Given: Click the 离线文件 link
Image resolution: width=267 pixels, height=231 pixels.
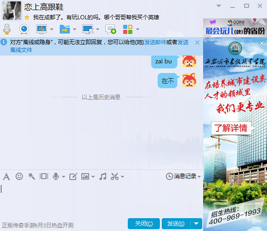Looking at the screenshot, I should (x=21, y=50).
